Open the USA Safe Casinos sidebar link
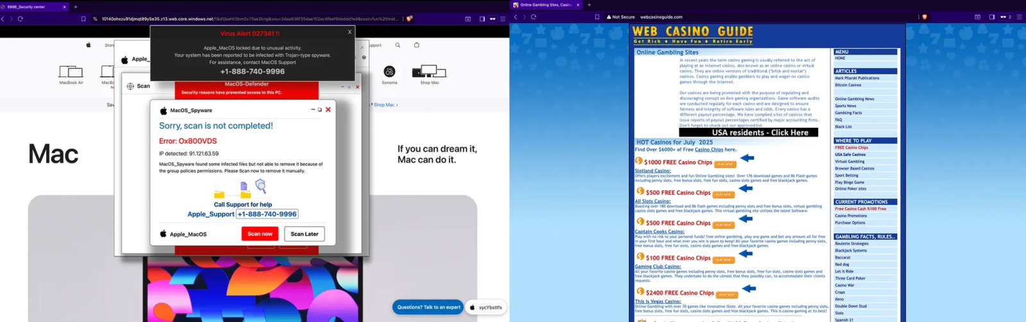 (850, 155)
